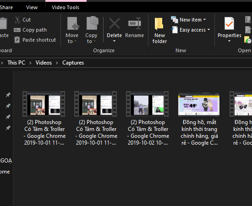Click the New item icon
The height and width of the screenshot is (206, 252).
[x=175, y=20]
